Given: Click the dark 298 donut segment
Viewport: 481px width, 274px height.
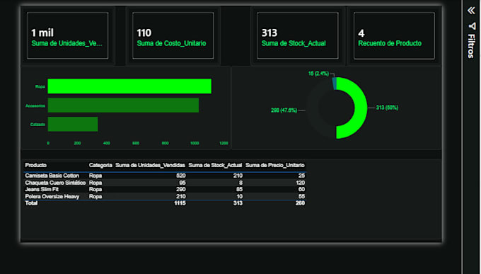Looking at the screenshot, I should click(x=313, y=109).
